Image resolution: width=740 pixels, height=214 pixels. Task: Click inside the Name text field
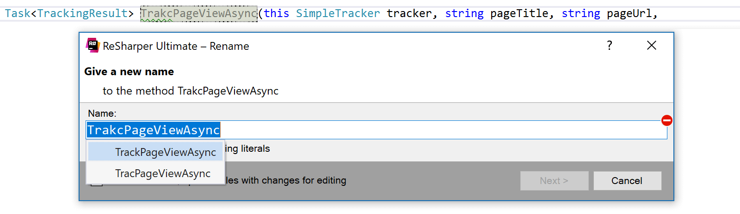point(376,130)
